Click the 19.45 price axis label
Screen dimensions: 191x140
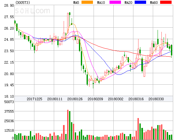(x=9, y=85)
